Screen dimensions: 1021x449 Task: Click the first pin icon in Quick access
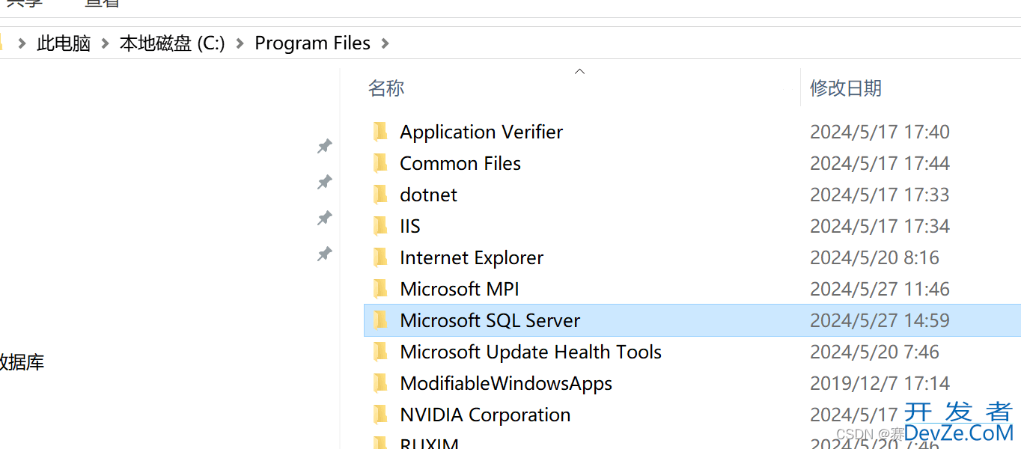324,146
